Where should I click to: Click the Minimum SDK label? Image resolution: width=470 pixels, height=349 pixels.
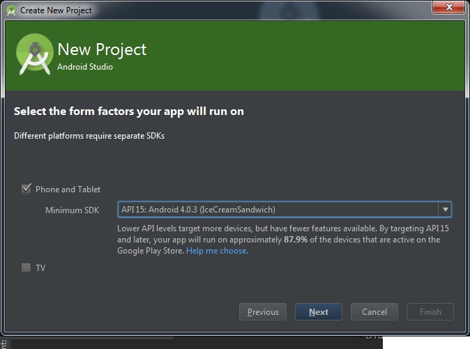(x=73, y=210)
